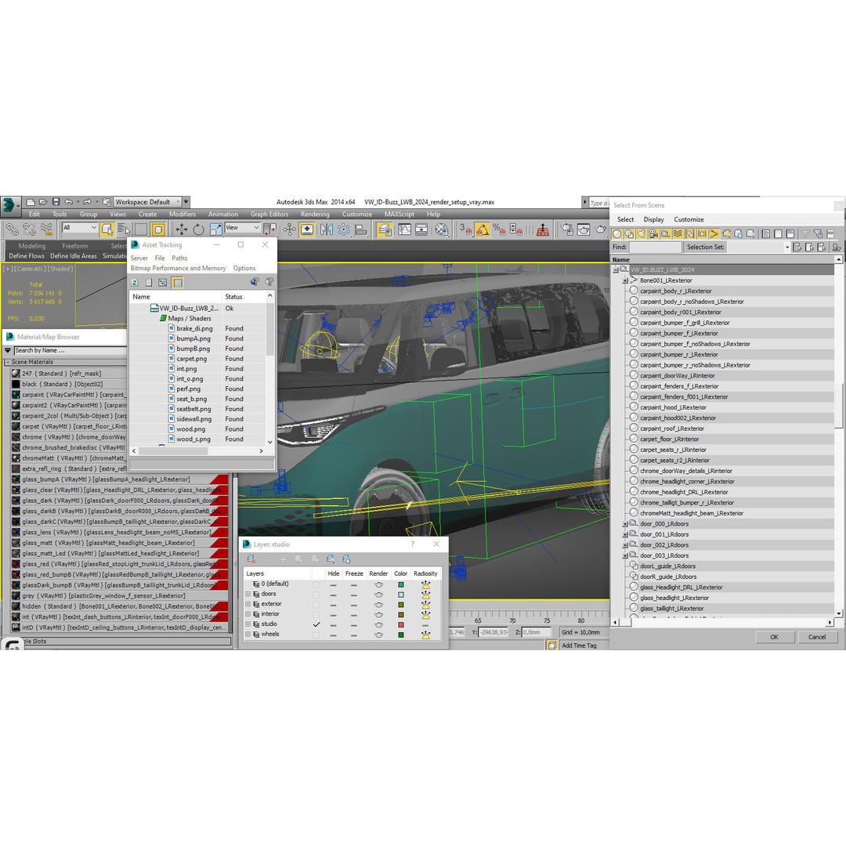Screen dimensions: 846x846
Task: Toggle the Cameras filter in Select From Scene
Action: (x=653, y=234)
